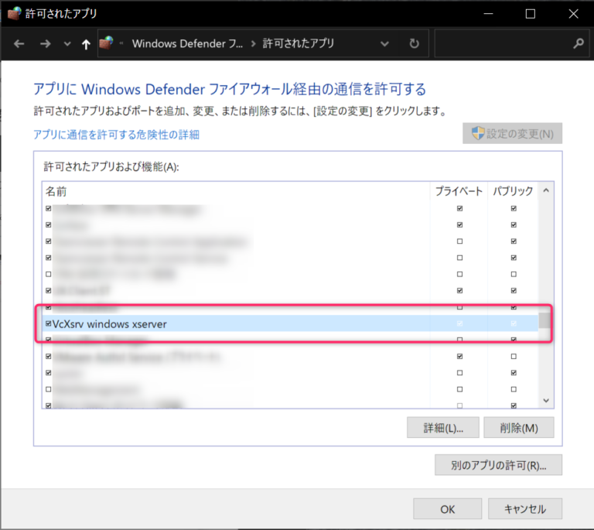The image size is (594, 530).
Task: Open the recent locations dropdown arrow
Action: pyautogui.click(x=67, y=44)
